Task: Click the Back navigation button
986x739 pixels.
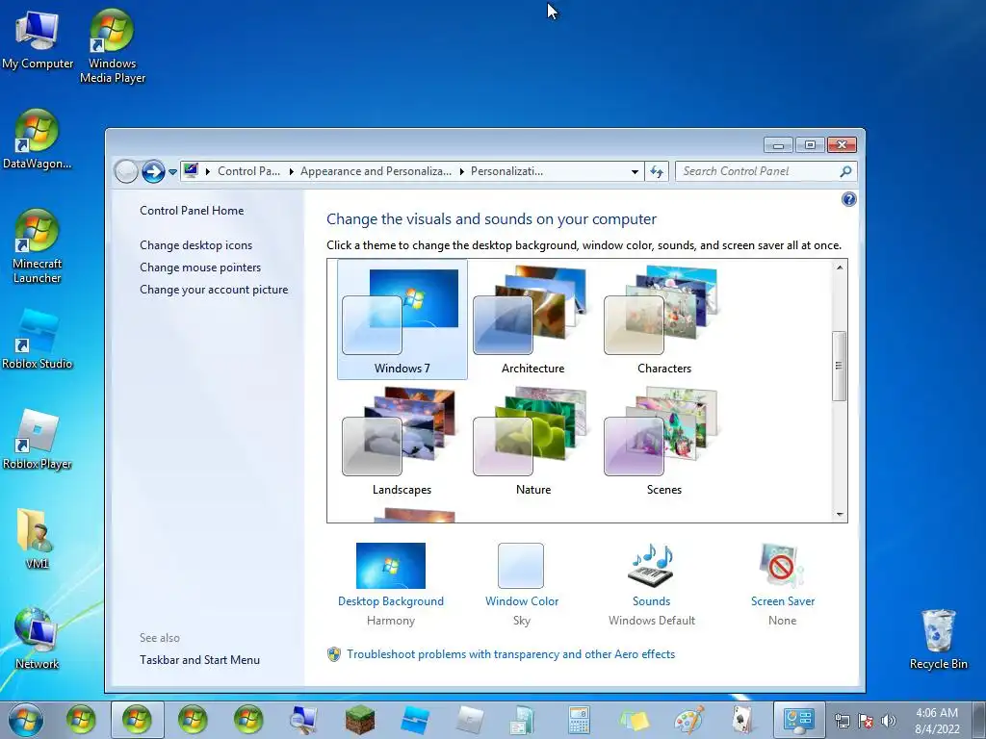Action: pyautogui.click(x=126, y=171)
